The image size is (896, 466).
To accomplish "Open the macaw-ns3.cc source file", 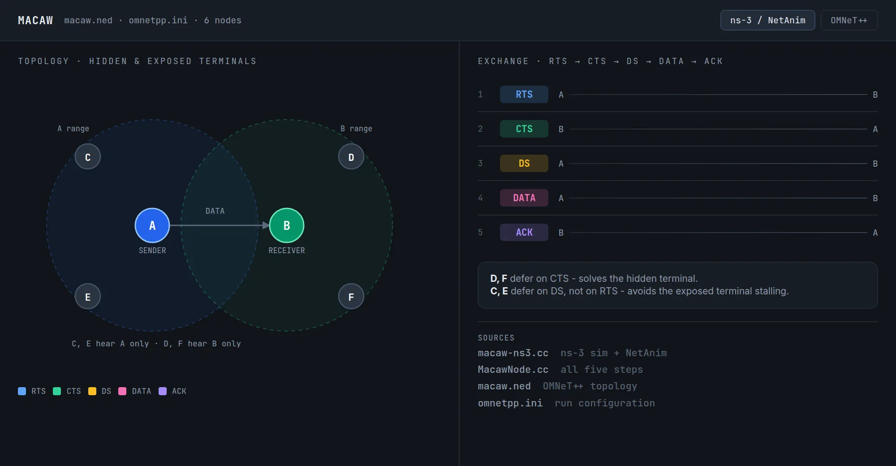I will coord(513,353).
